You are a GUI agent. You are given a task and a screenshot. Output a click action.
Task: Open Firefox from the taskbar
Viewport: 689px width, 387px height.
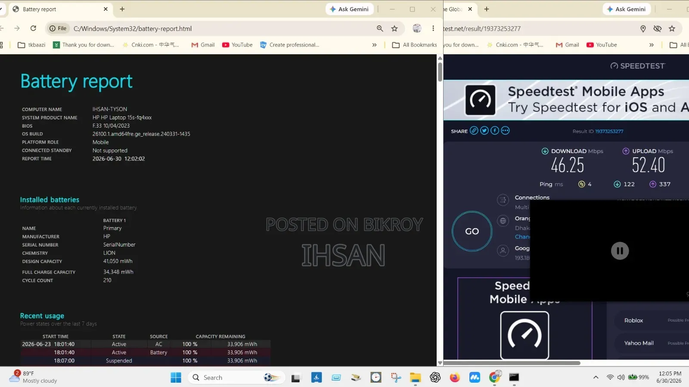(x=455, y=378)
